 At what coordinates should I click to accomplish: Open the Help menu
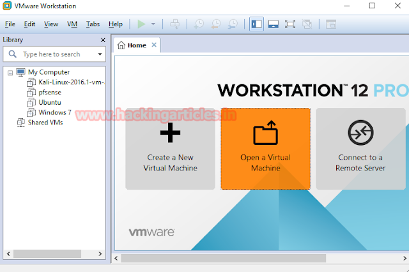(116, 24)
